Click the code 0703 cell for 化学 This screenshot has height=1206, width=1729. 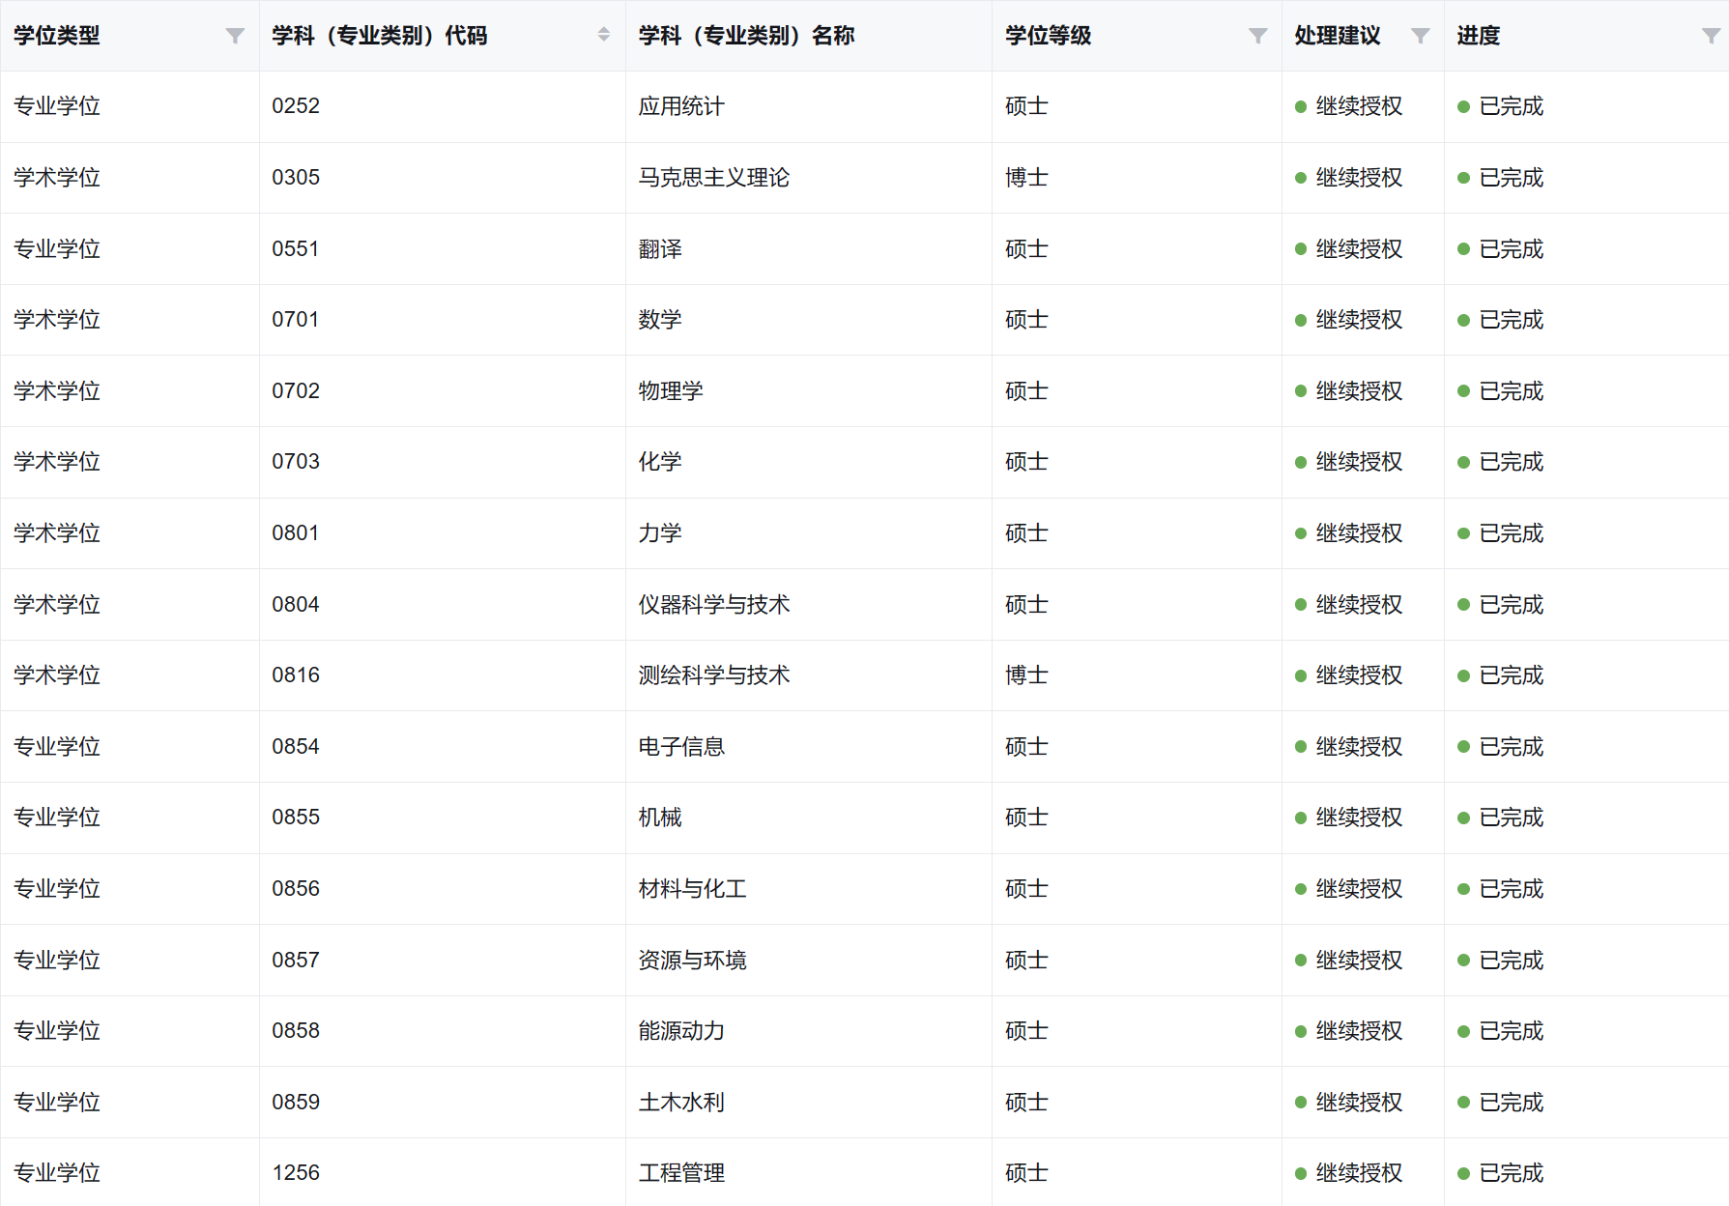click(x=296, y=462)
